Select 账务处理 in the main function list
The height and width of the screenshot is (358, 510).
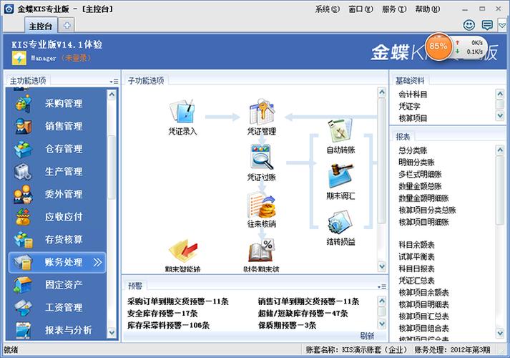[x=57, y=262]
